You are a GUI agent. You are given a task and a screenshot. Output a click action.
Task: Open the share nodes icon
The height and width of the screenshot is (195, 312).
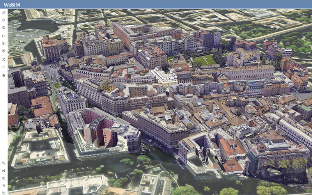coord(4,171)
